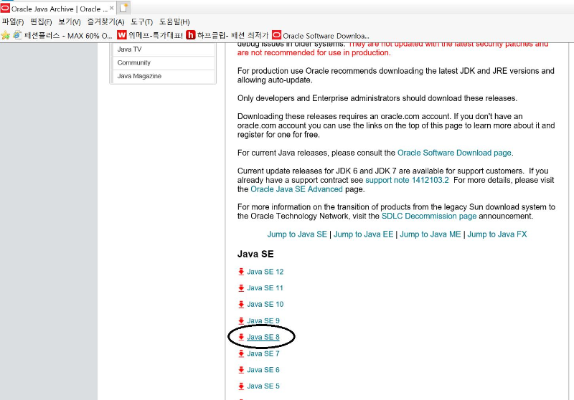
Task: Click the red download icon beside Java SE 6
Action: (x=241, y=370)
